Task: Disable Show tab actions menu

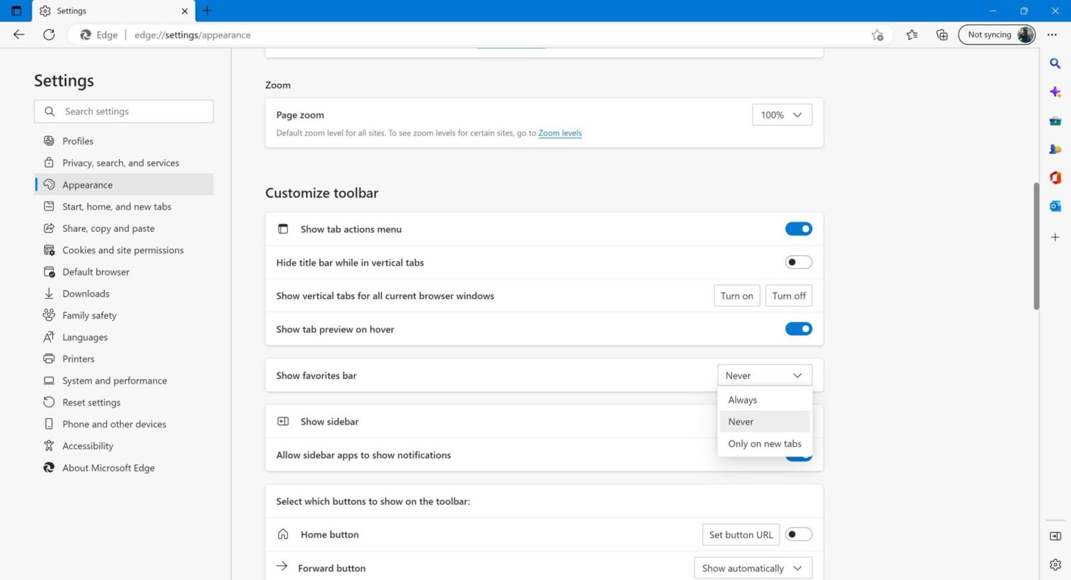Action: (x=798, y=229)
